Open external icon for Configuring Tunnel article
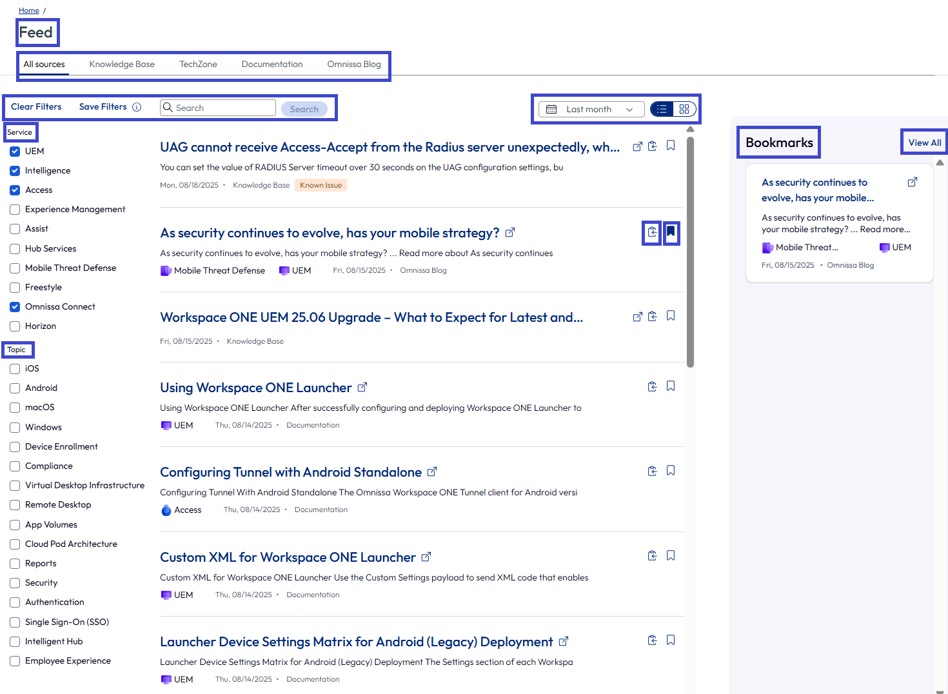The height and width of the screenshot is (694, 948). (432, 471)
